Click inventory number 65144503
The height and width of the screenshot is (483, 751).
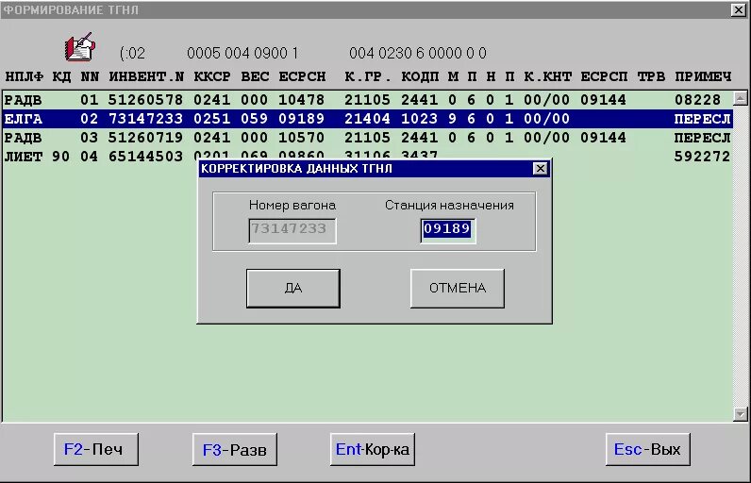pos(145,157)
